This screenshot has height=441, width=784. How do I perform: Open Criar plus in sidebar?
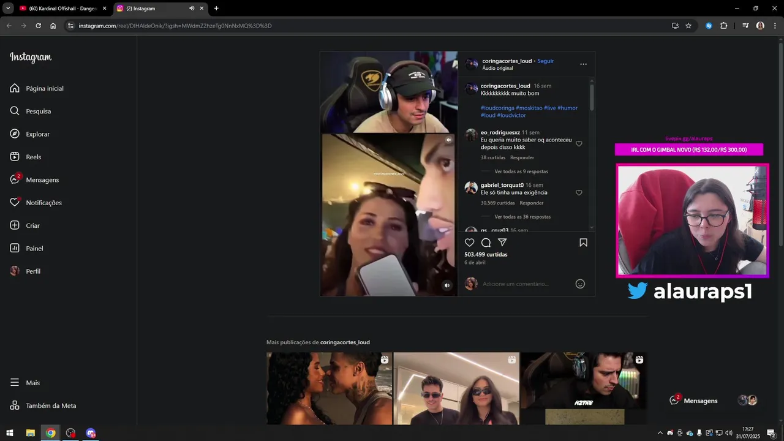(25, 225)
